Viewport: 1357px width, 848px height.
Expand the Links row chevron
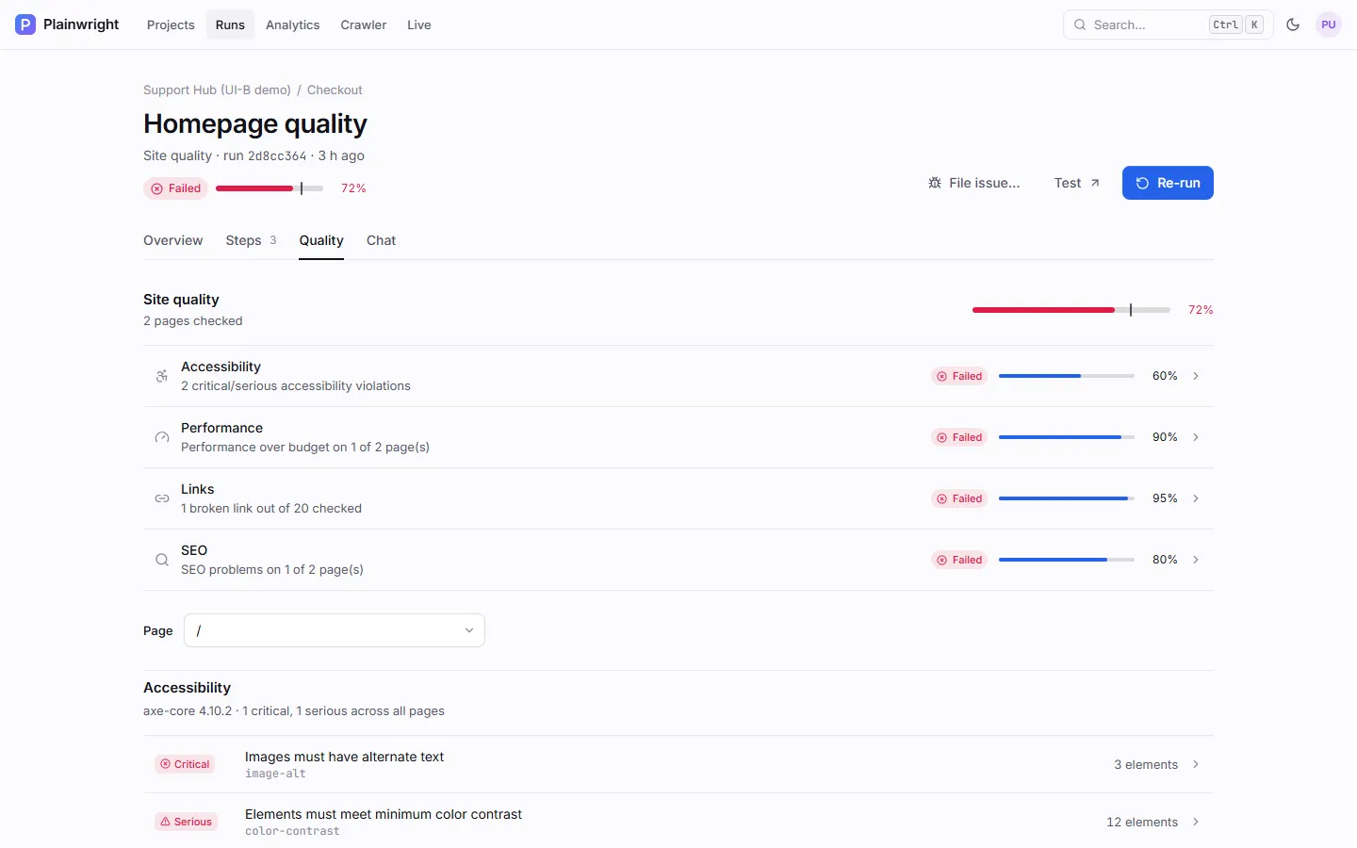1196,498
